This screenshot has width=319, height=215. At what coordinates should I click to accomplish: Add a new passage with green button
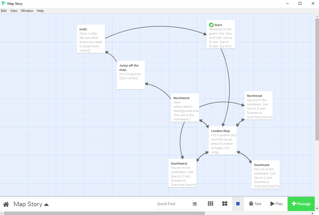301,204
